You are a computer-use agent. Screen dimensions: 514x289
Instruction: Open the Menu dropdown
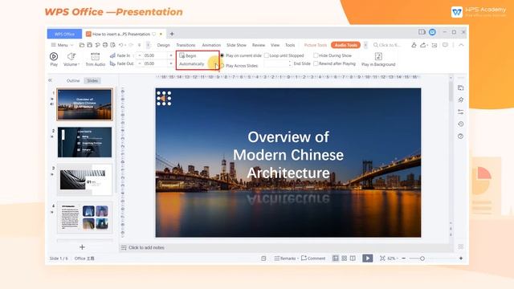click(62, 45)
